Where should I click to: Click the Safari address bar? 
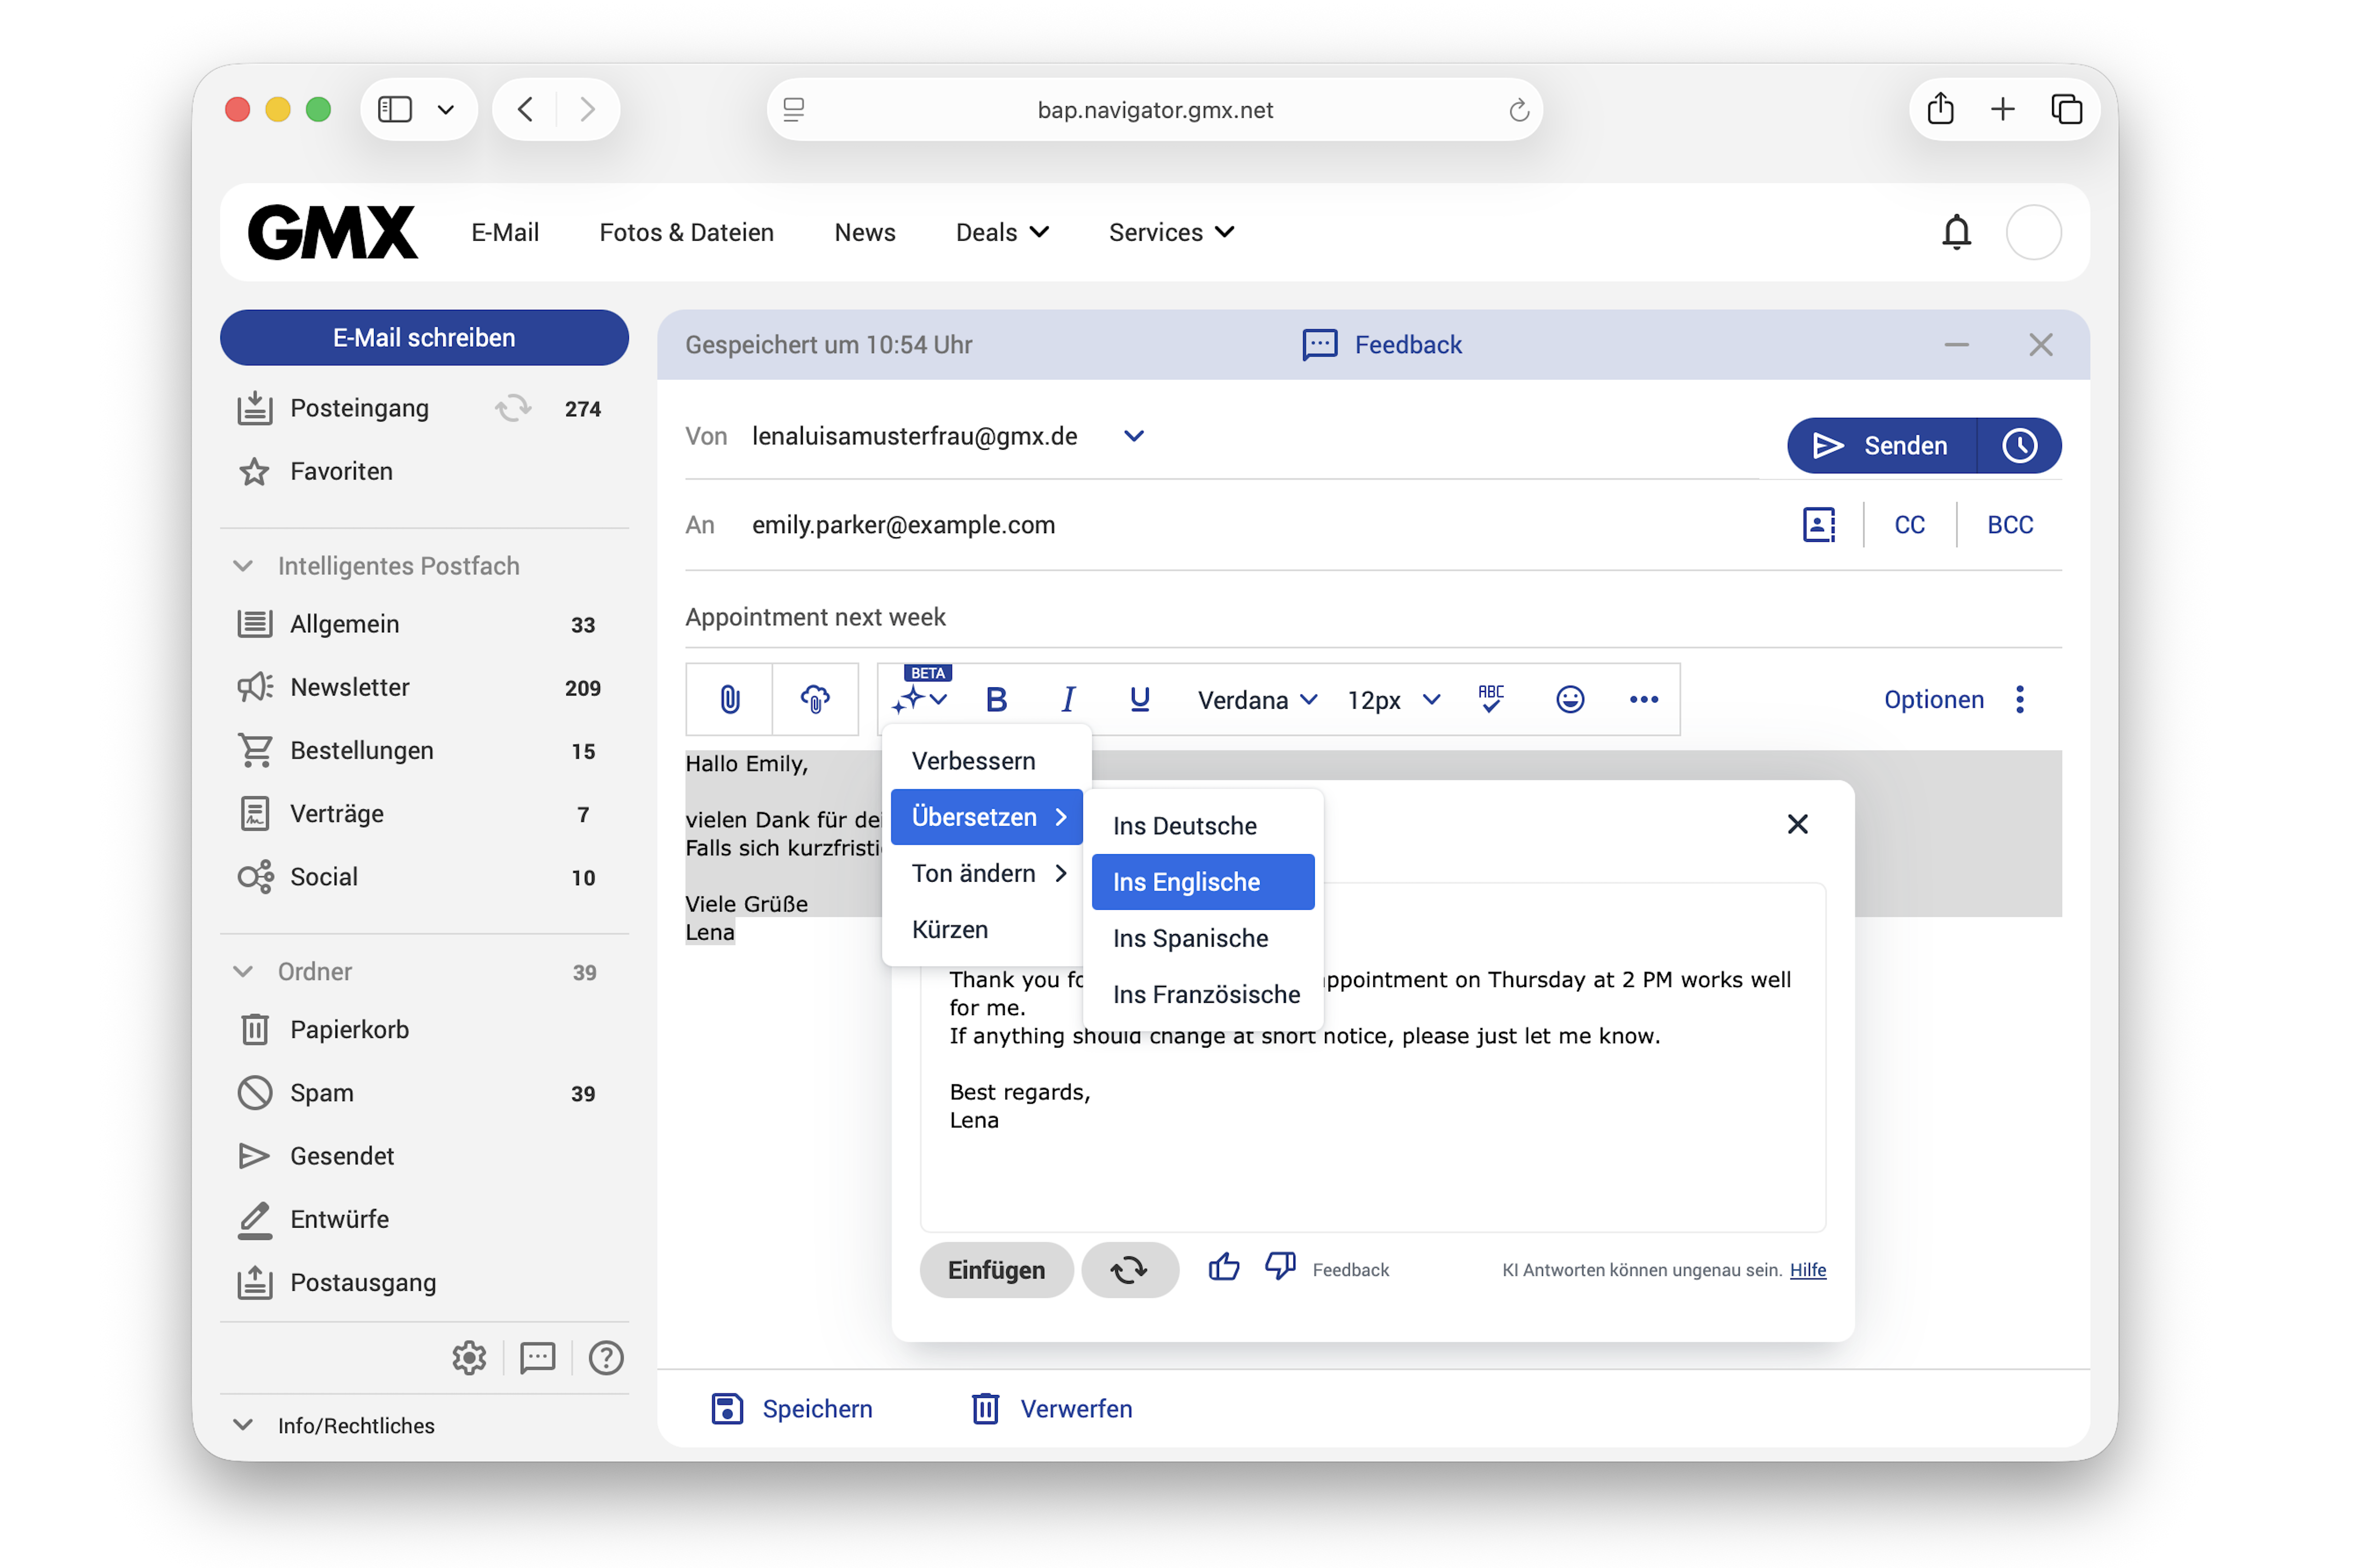[1154, 110]
